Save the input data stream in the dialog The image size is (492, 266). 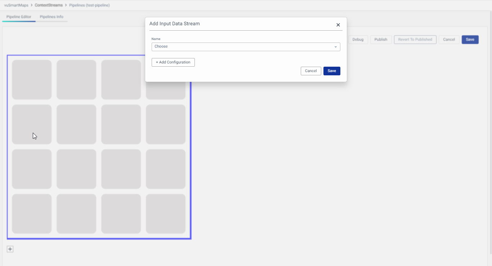pos(331,71)
